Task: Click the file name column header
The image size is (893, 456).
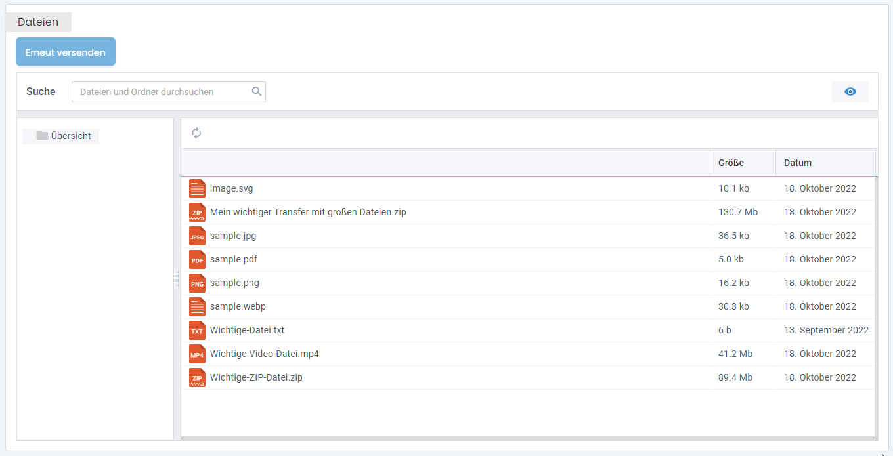Action: [445, 163]
